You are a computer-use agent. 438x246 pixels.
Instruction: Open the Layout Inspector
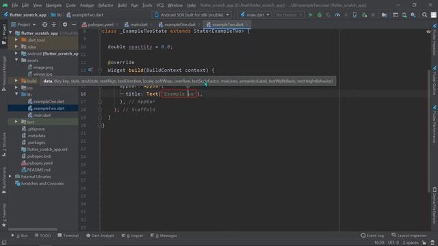pos(409,236)
